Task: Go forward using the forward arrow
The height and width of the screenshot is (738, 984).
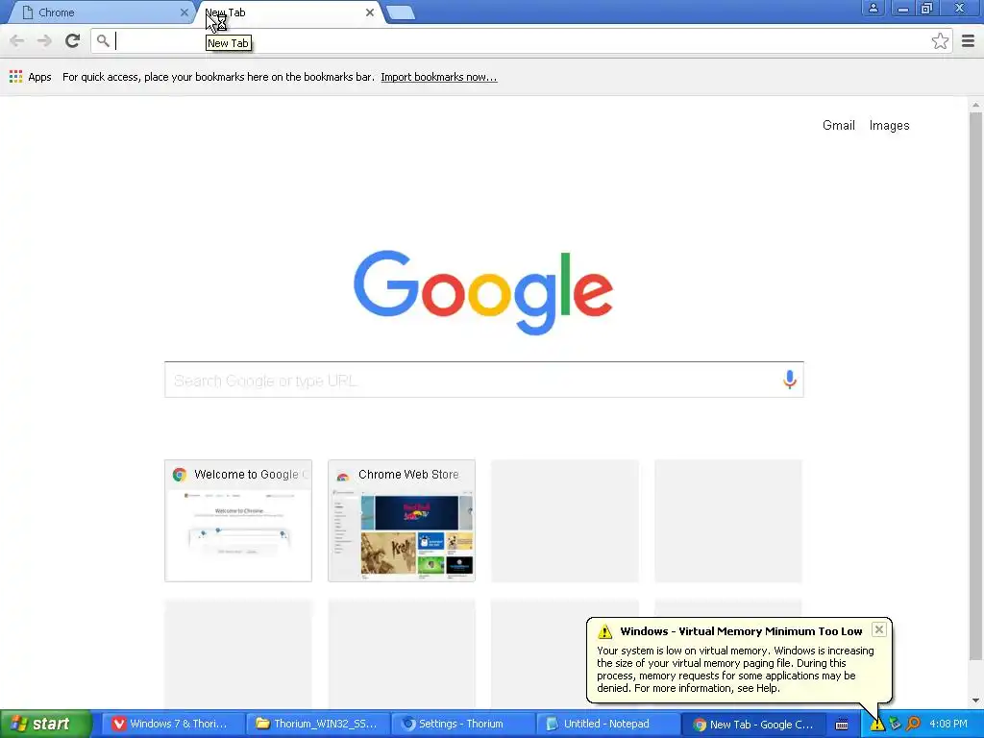Action: [44, 41]
